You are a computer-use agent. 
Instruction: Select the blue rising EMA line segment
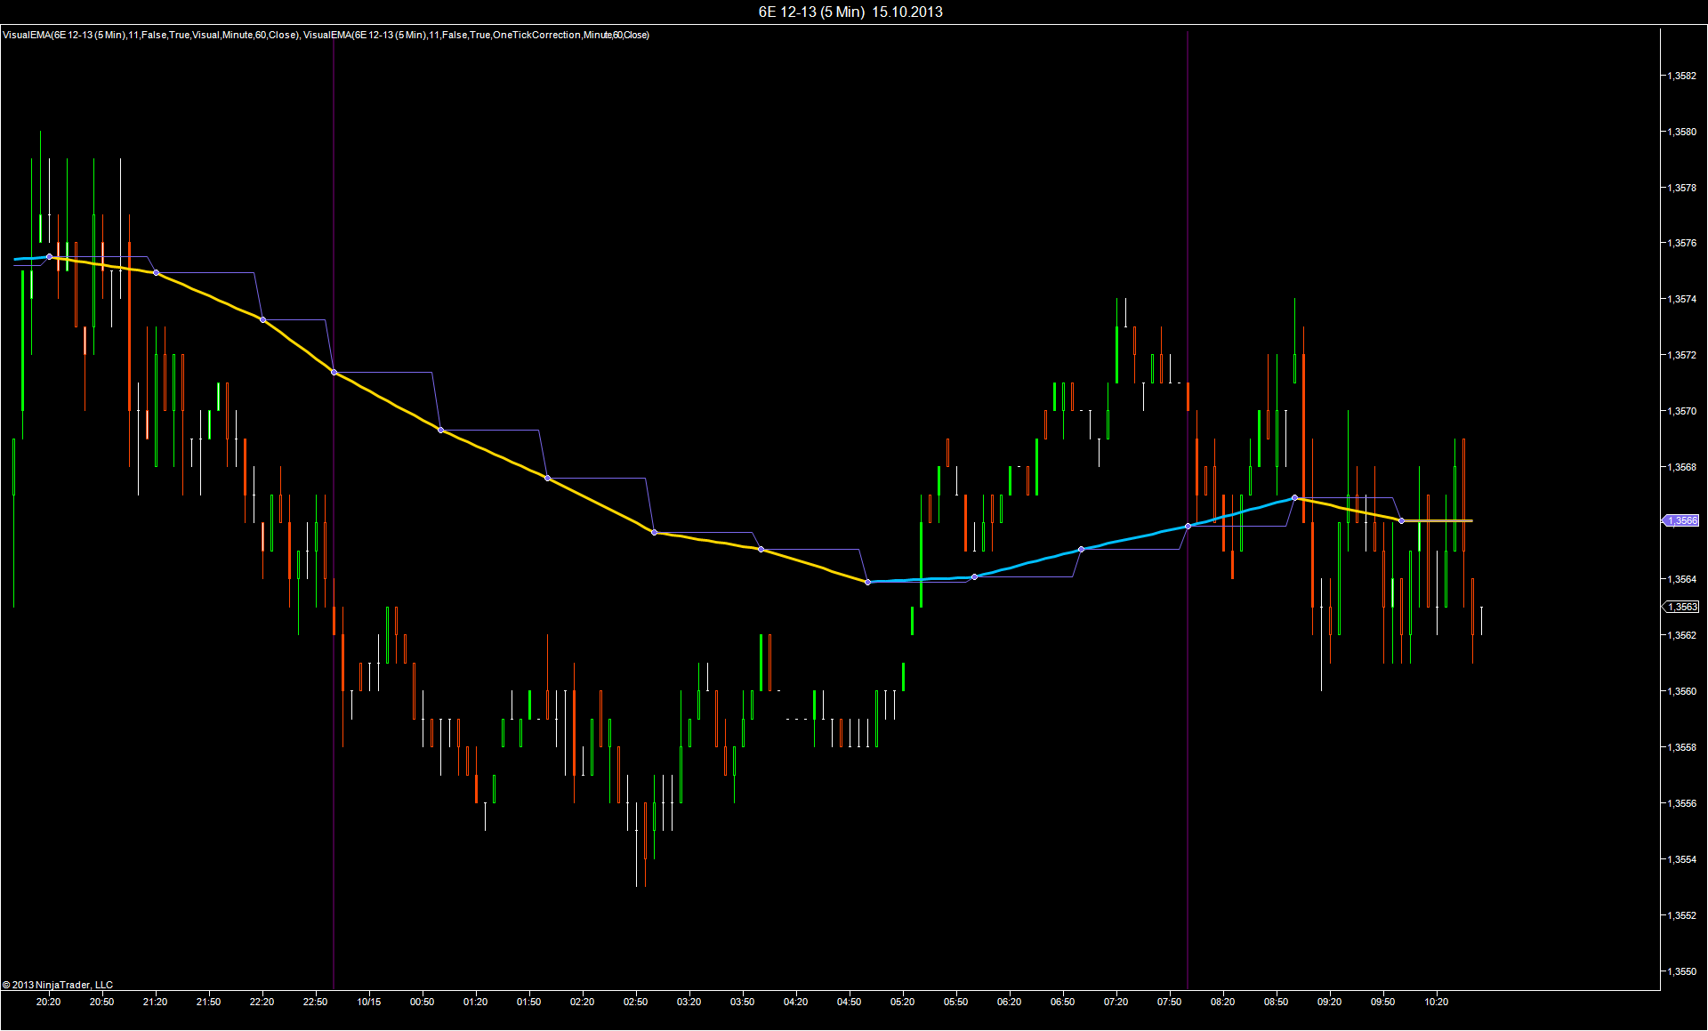coord(1130,537)
